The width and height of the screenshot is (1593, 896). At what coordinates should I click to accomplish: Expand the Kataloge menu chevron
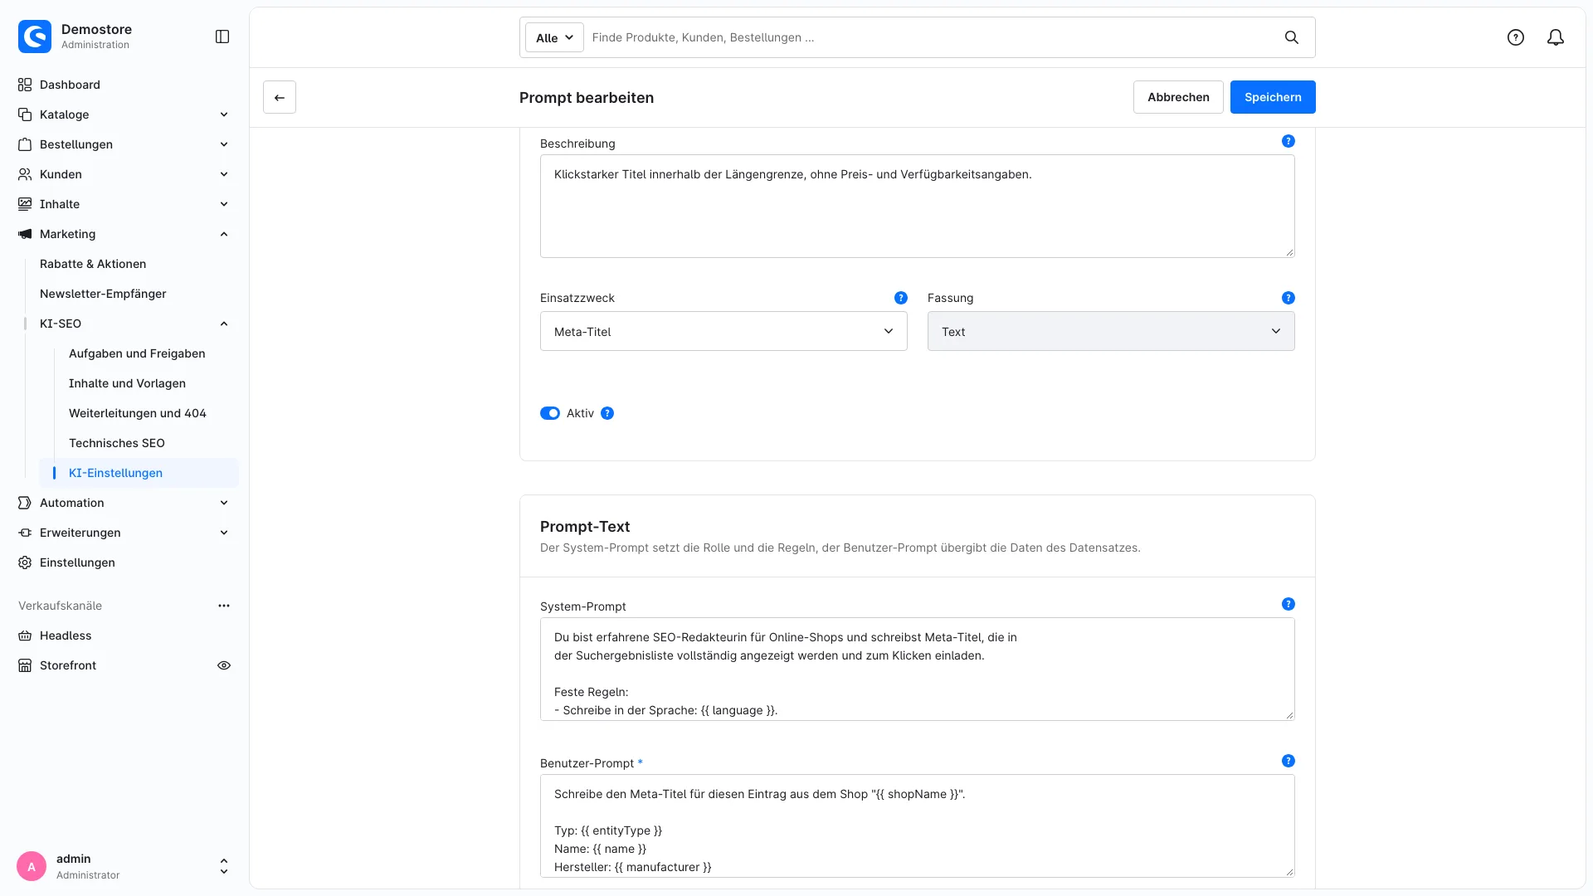tap(224, 114)
